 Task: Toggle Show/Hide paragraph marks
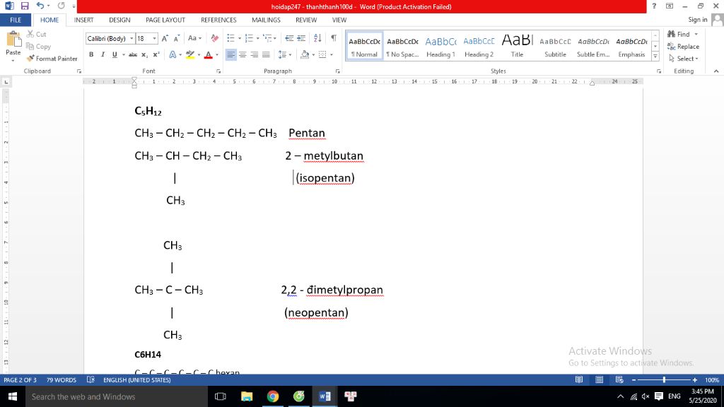(x=333, y=38)
